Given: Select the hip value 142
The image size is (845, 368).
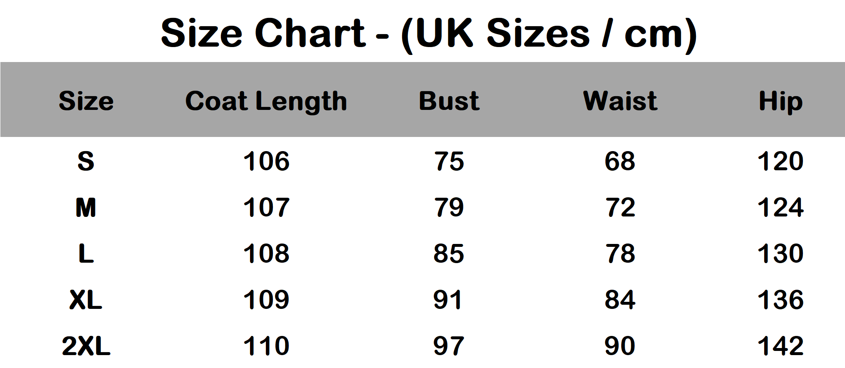Looking at the screenshot, I should (780, 346).
